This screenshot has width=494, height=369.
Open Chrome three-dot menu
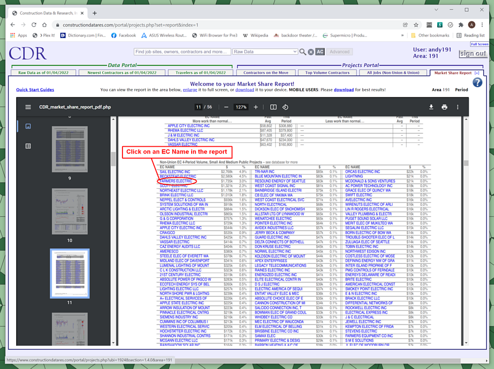482,25
